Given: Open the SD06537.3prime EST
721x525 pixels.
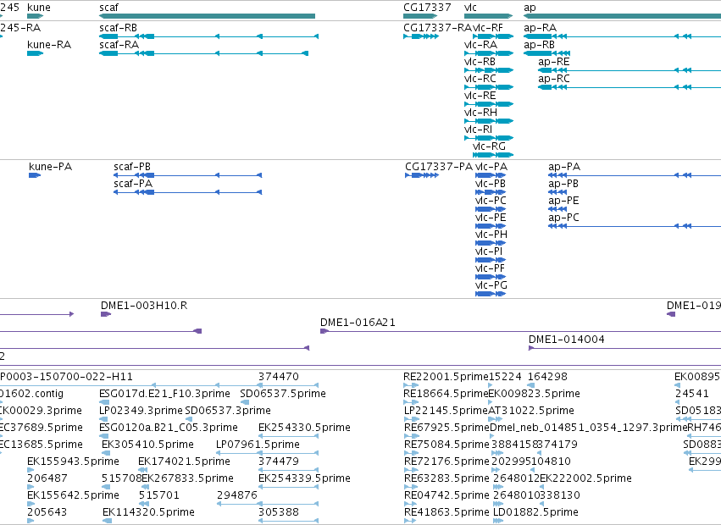Looking at the screenshot, I should (189, 419).
